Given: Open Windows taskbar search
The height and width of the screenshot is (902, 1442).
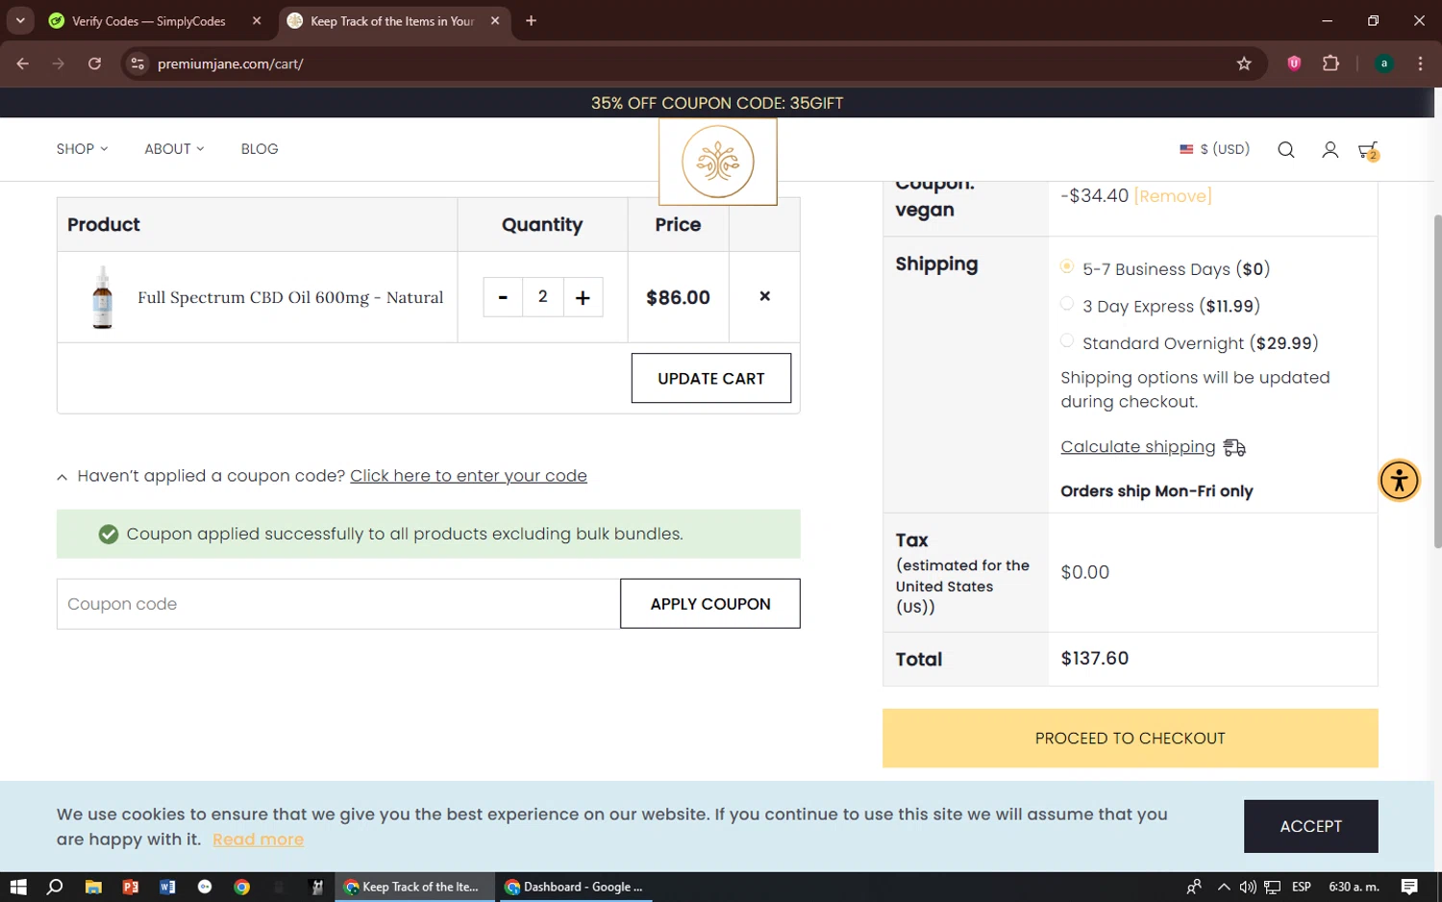Looking at the screenshot, I should [x=55, y=887].
